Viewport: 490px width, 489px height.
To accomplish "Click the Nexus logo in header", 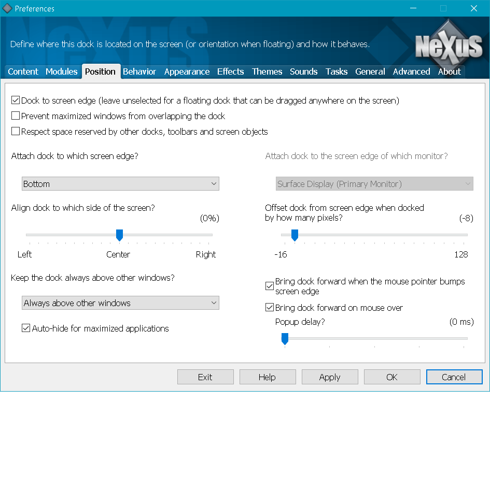I will pyautogui.click(x=449, y=46).
